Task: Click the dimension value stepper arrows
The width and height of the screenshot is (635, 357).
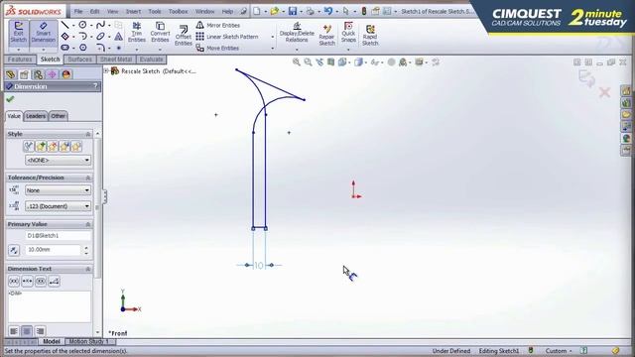Action: click(86, 250)
